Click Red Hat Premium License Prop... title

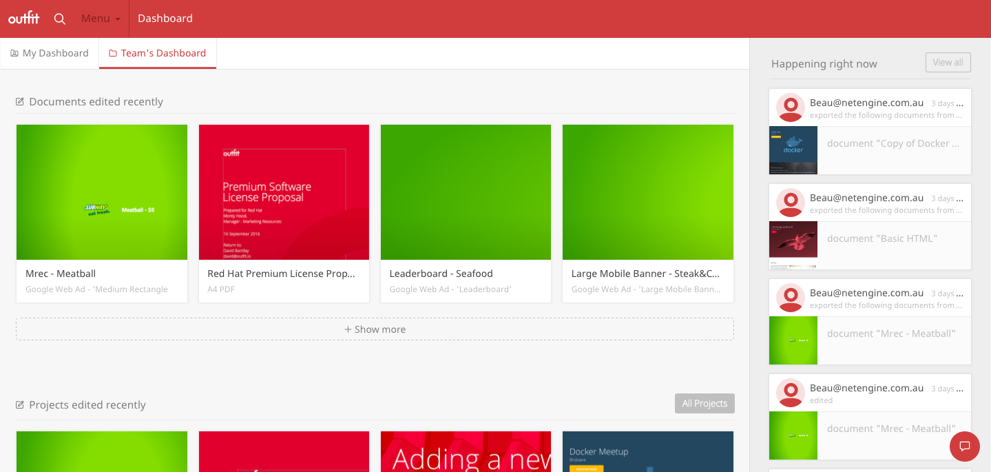[x=282, y=274]
